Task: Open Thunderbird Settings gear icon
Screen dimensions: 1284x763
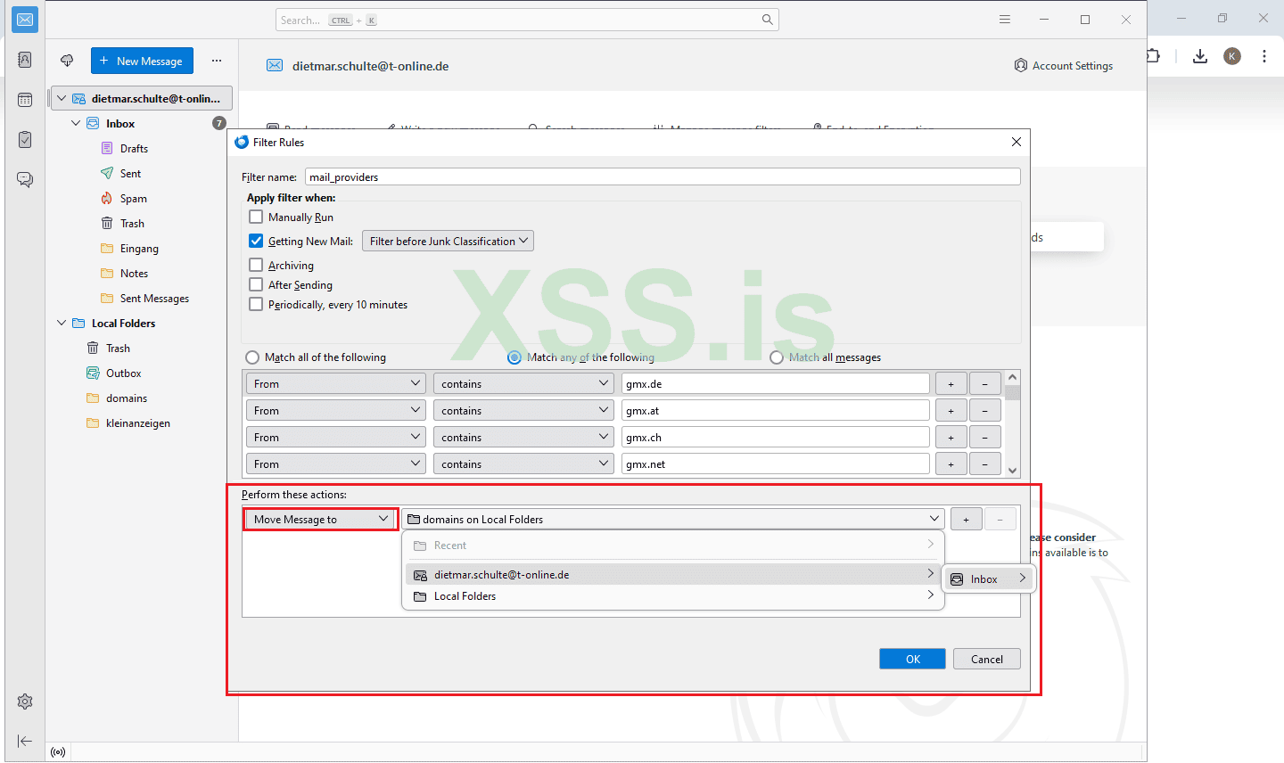Action: [25, 701]
